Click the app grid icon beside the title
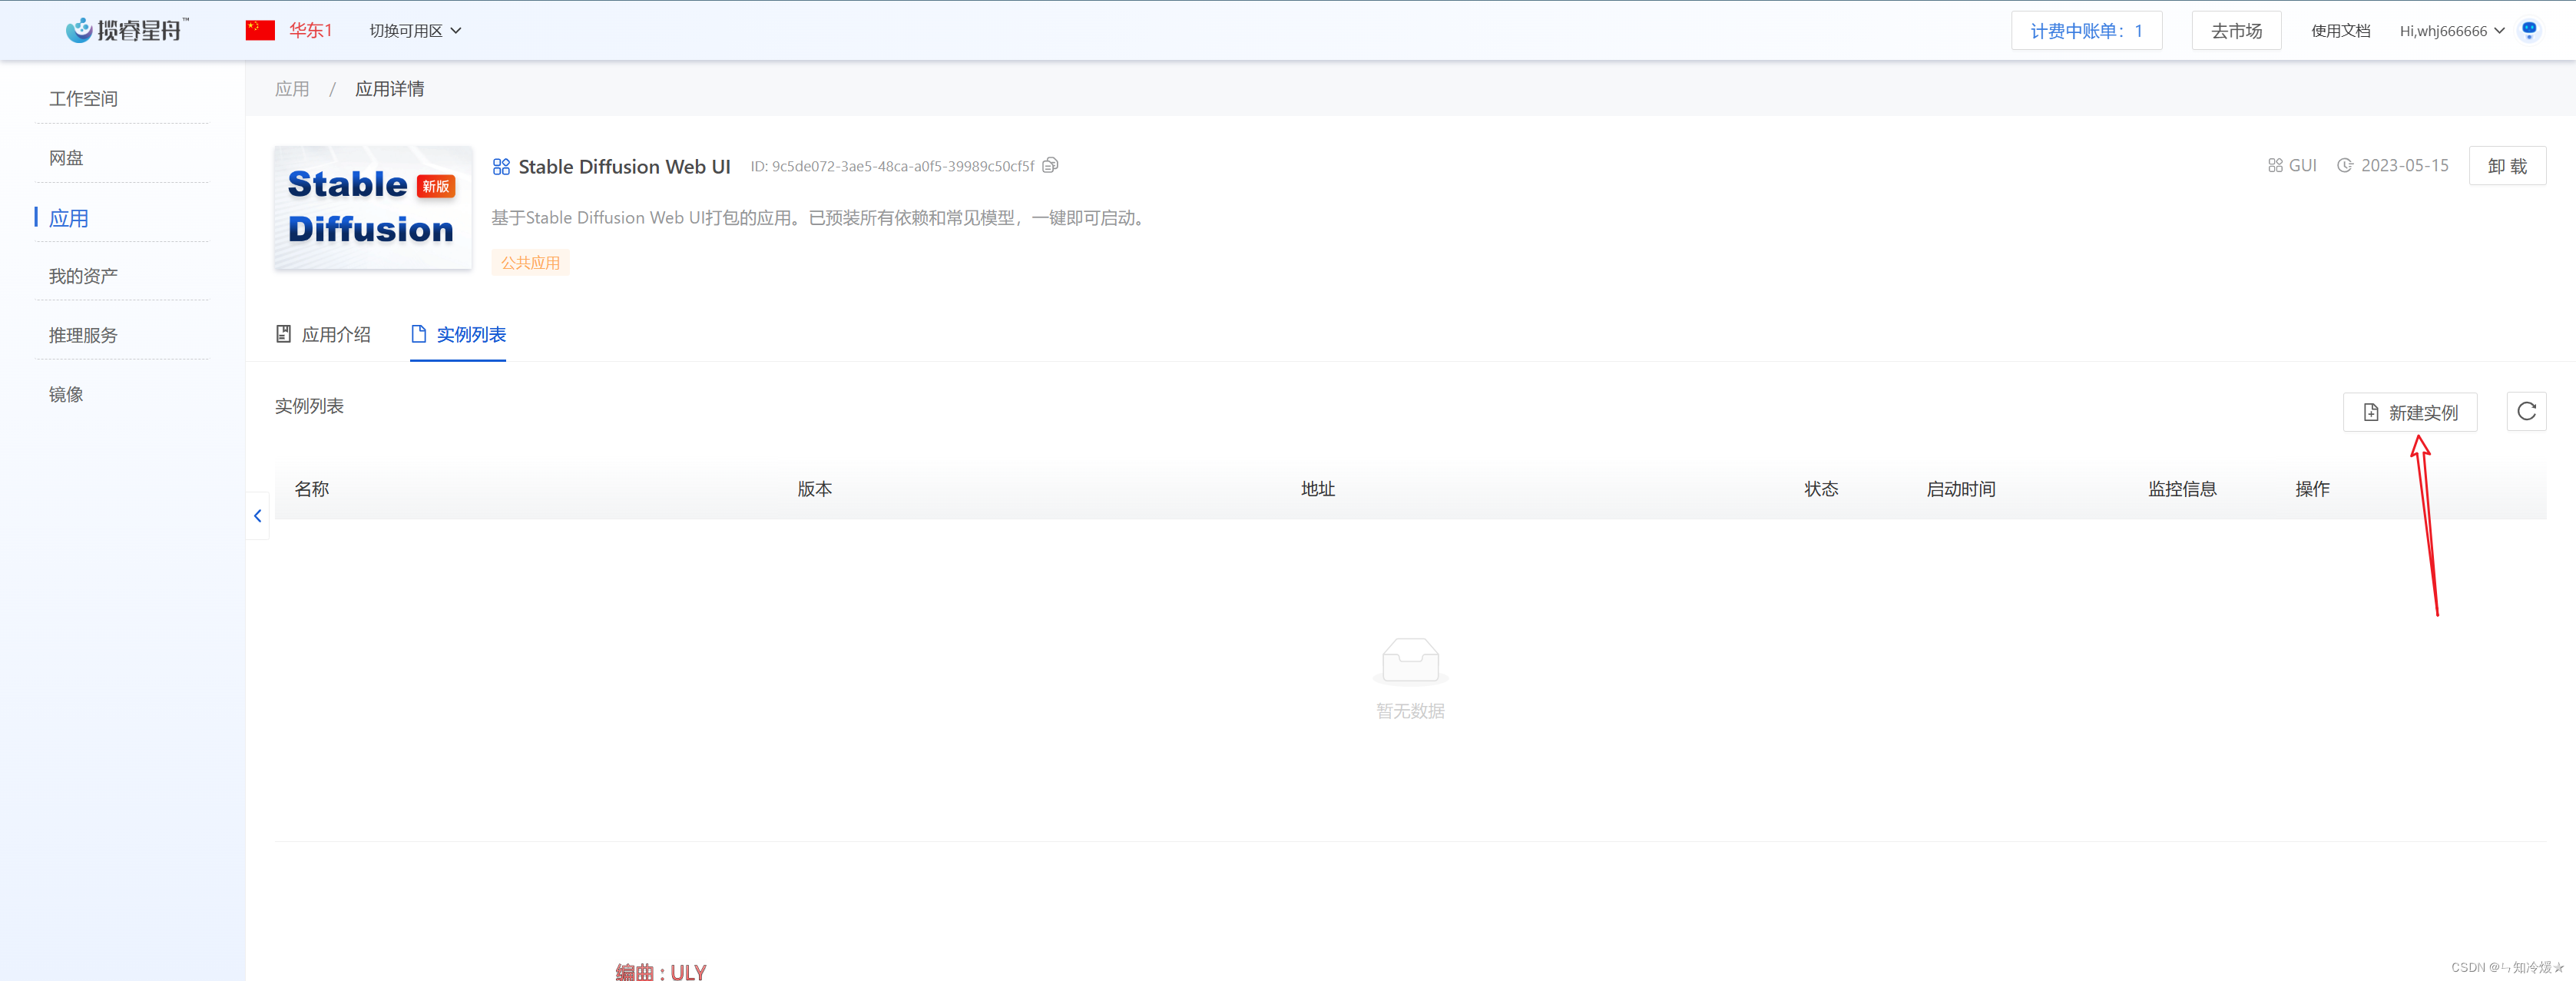This screenshot has width=2576, height=981. tap(501, 166)
